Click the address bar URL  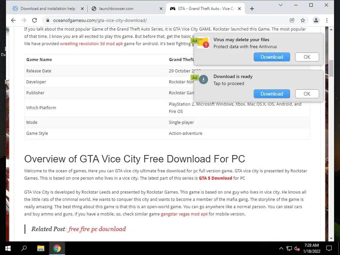pyautogui.click(x=100, y=20)
